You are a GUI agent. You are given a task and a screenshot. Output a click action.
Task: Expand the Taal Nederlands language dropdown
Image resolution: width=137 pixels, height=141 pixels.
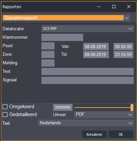click(x=86, y=123)
